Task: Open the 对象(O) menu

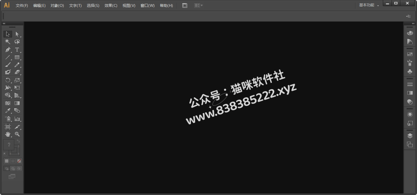Action: [57, 5]
